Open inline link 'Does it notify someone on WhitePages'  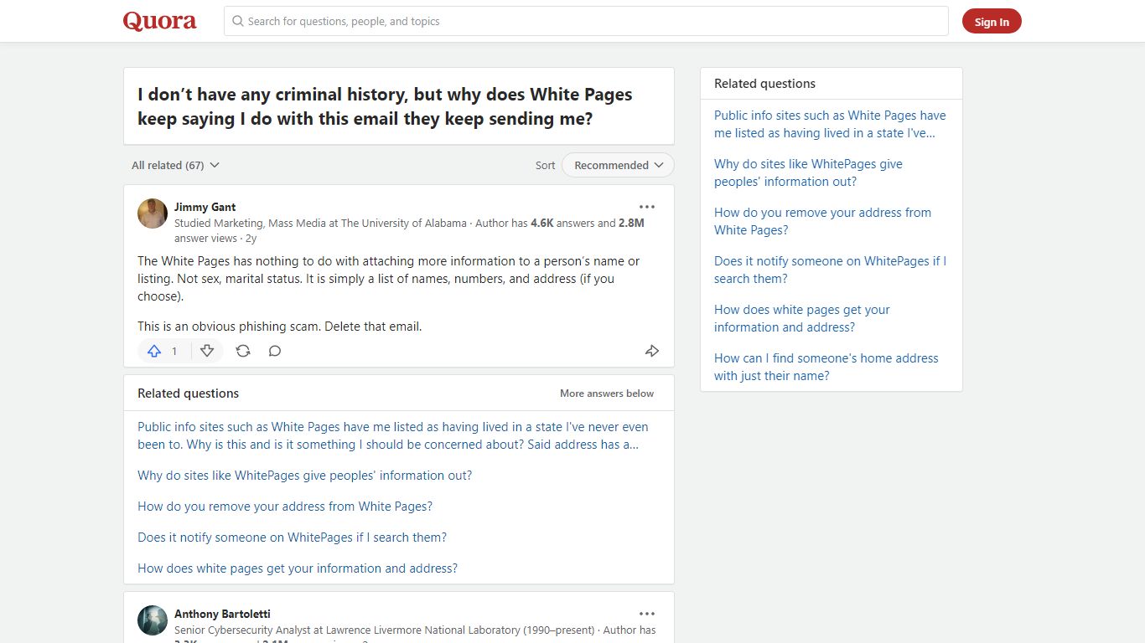click(292, 538)
